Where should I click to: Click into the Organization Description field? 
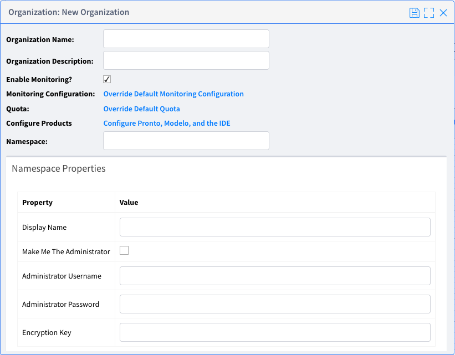pyautogui.click(x=186, y=60)
